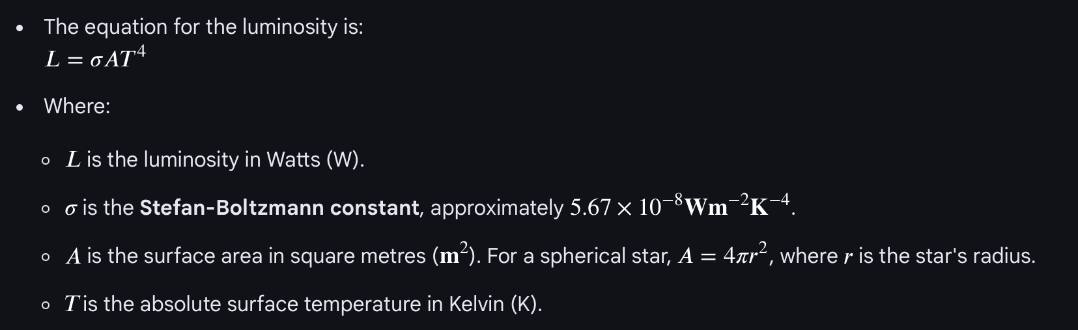This screenshot has height=330, width=1078.
Task: Click the text "Watts (W)"
Action: (x=313, y=159)
